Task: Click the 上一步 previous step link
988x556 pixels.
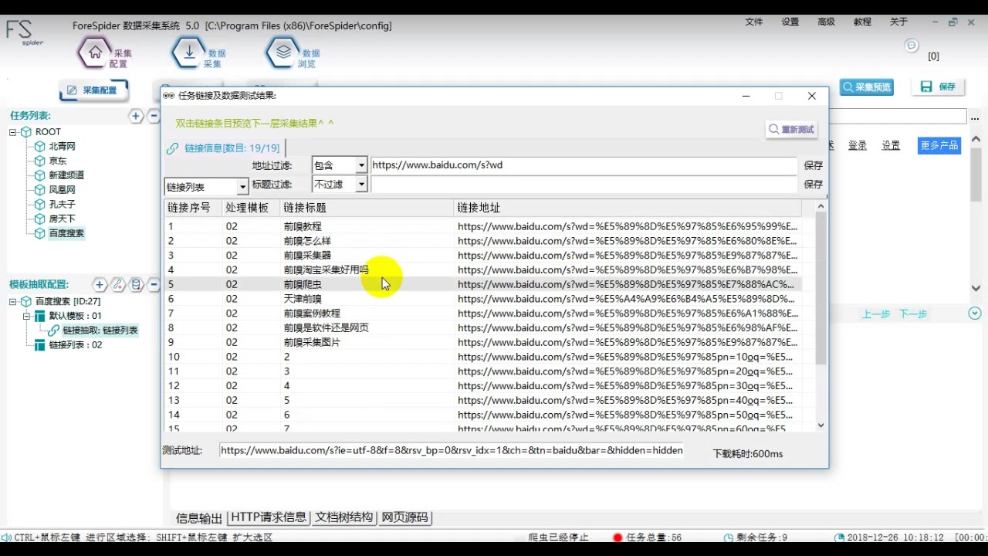Action: (876, 314)
